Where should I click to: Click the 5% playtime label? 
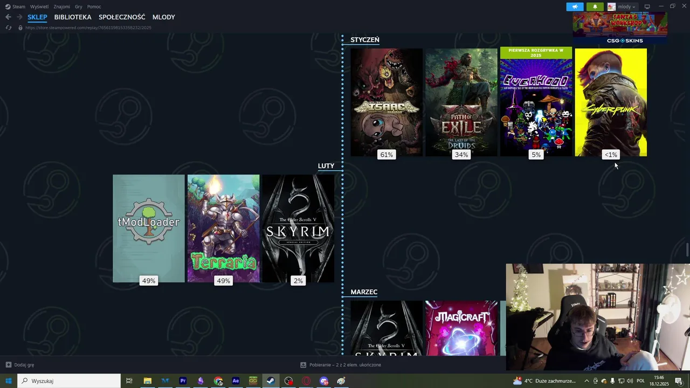(536, 155)
